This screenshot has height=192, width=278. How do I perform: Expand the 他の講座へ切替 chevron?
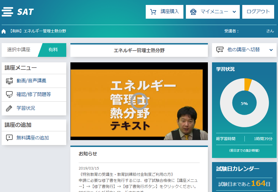271,50
